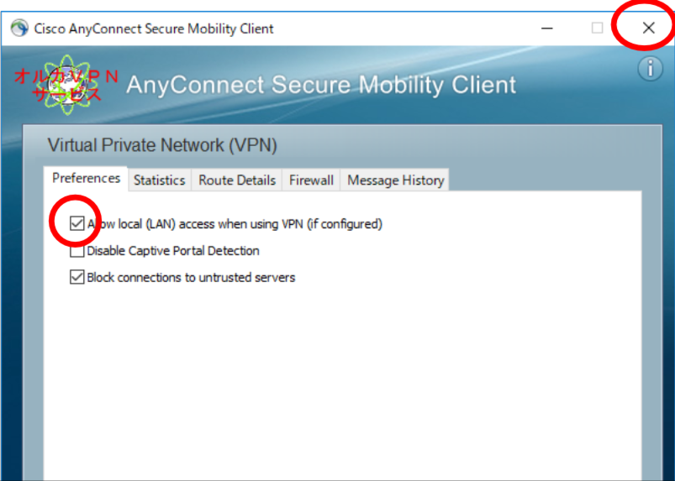This screenshot has height=481, width=675.
Task: Uncheck Block connections to untrusted servers
Action: (x=76, y=277)
